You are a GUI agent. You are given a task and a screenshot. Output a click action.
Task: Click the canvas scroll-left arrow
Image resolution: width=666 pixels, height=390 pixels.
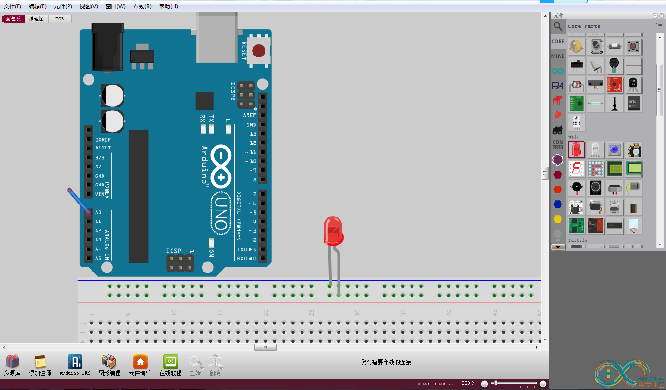click(x=4, y=347)
